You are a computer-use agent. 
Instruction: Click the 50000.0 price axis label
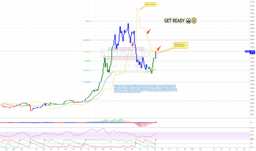[x=252, y=43]
